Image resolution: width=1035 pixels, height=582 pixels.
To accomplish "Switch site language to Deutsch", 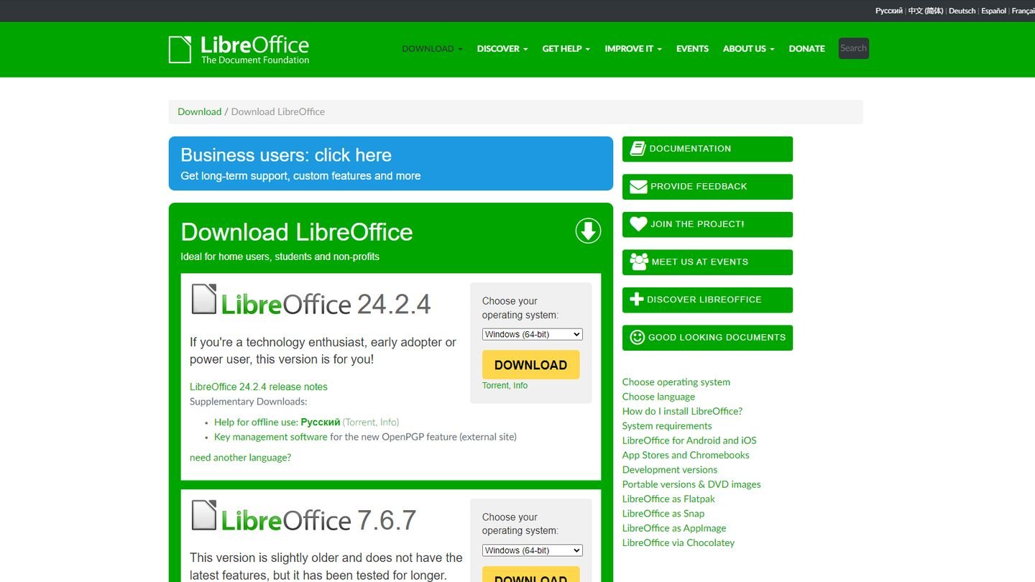I will click(x=962, y=11).
